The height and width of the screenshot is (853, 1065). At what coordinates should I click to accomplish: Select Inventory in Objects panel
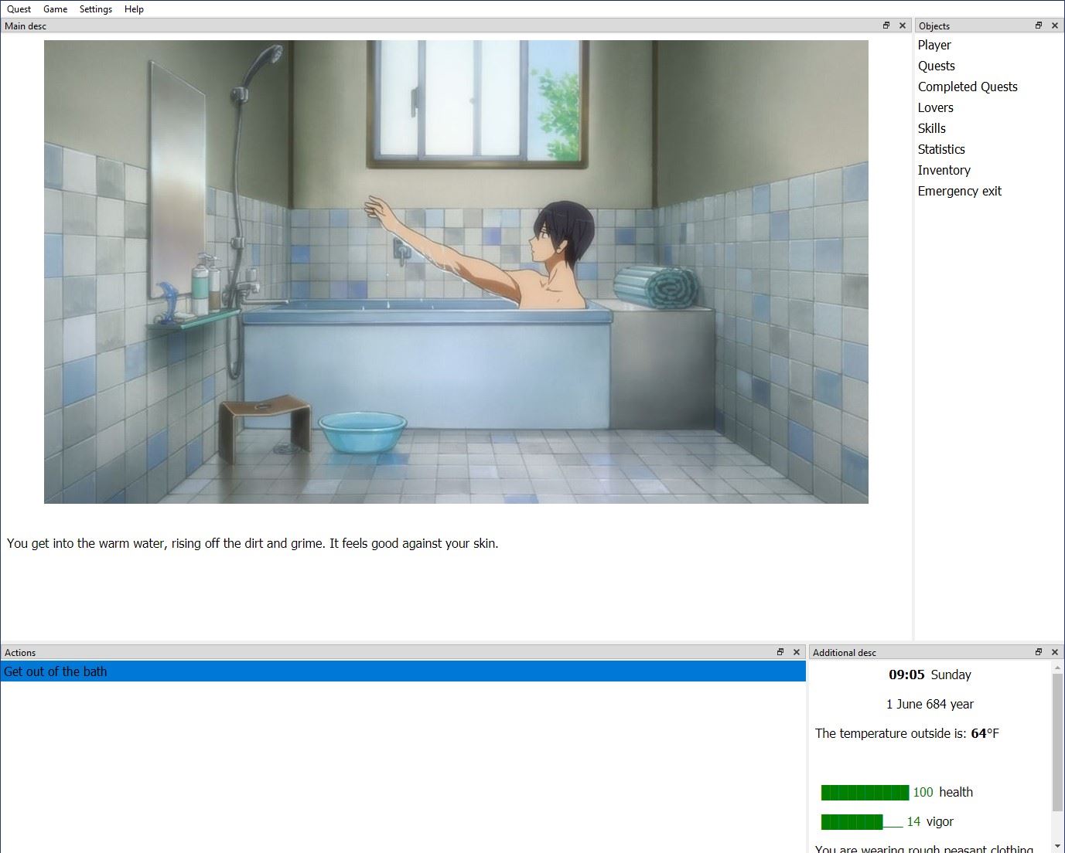point(944,171)
